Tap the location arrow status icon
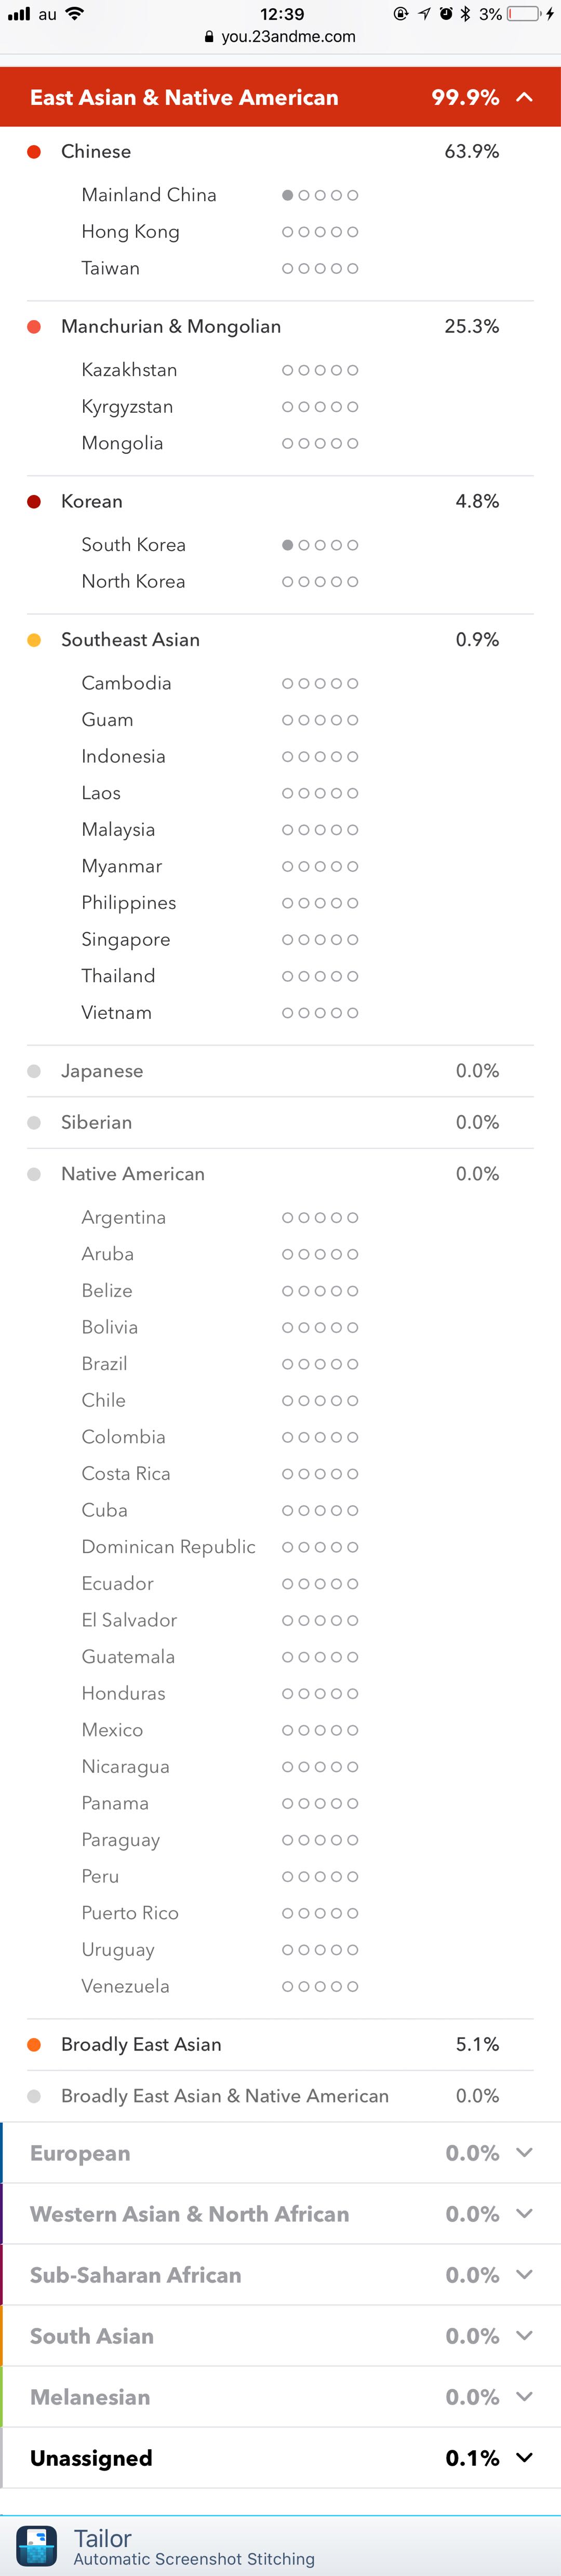This screenshot has height=2576, width=561. (x=424, y=14)
